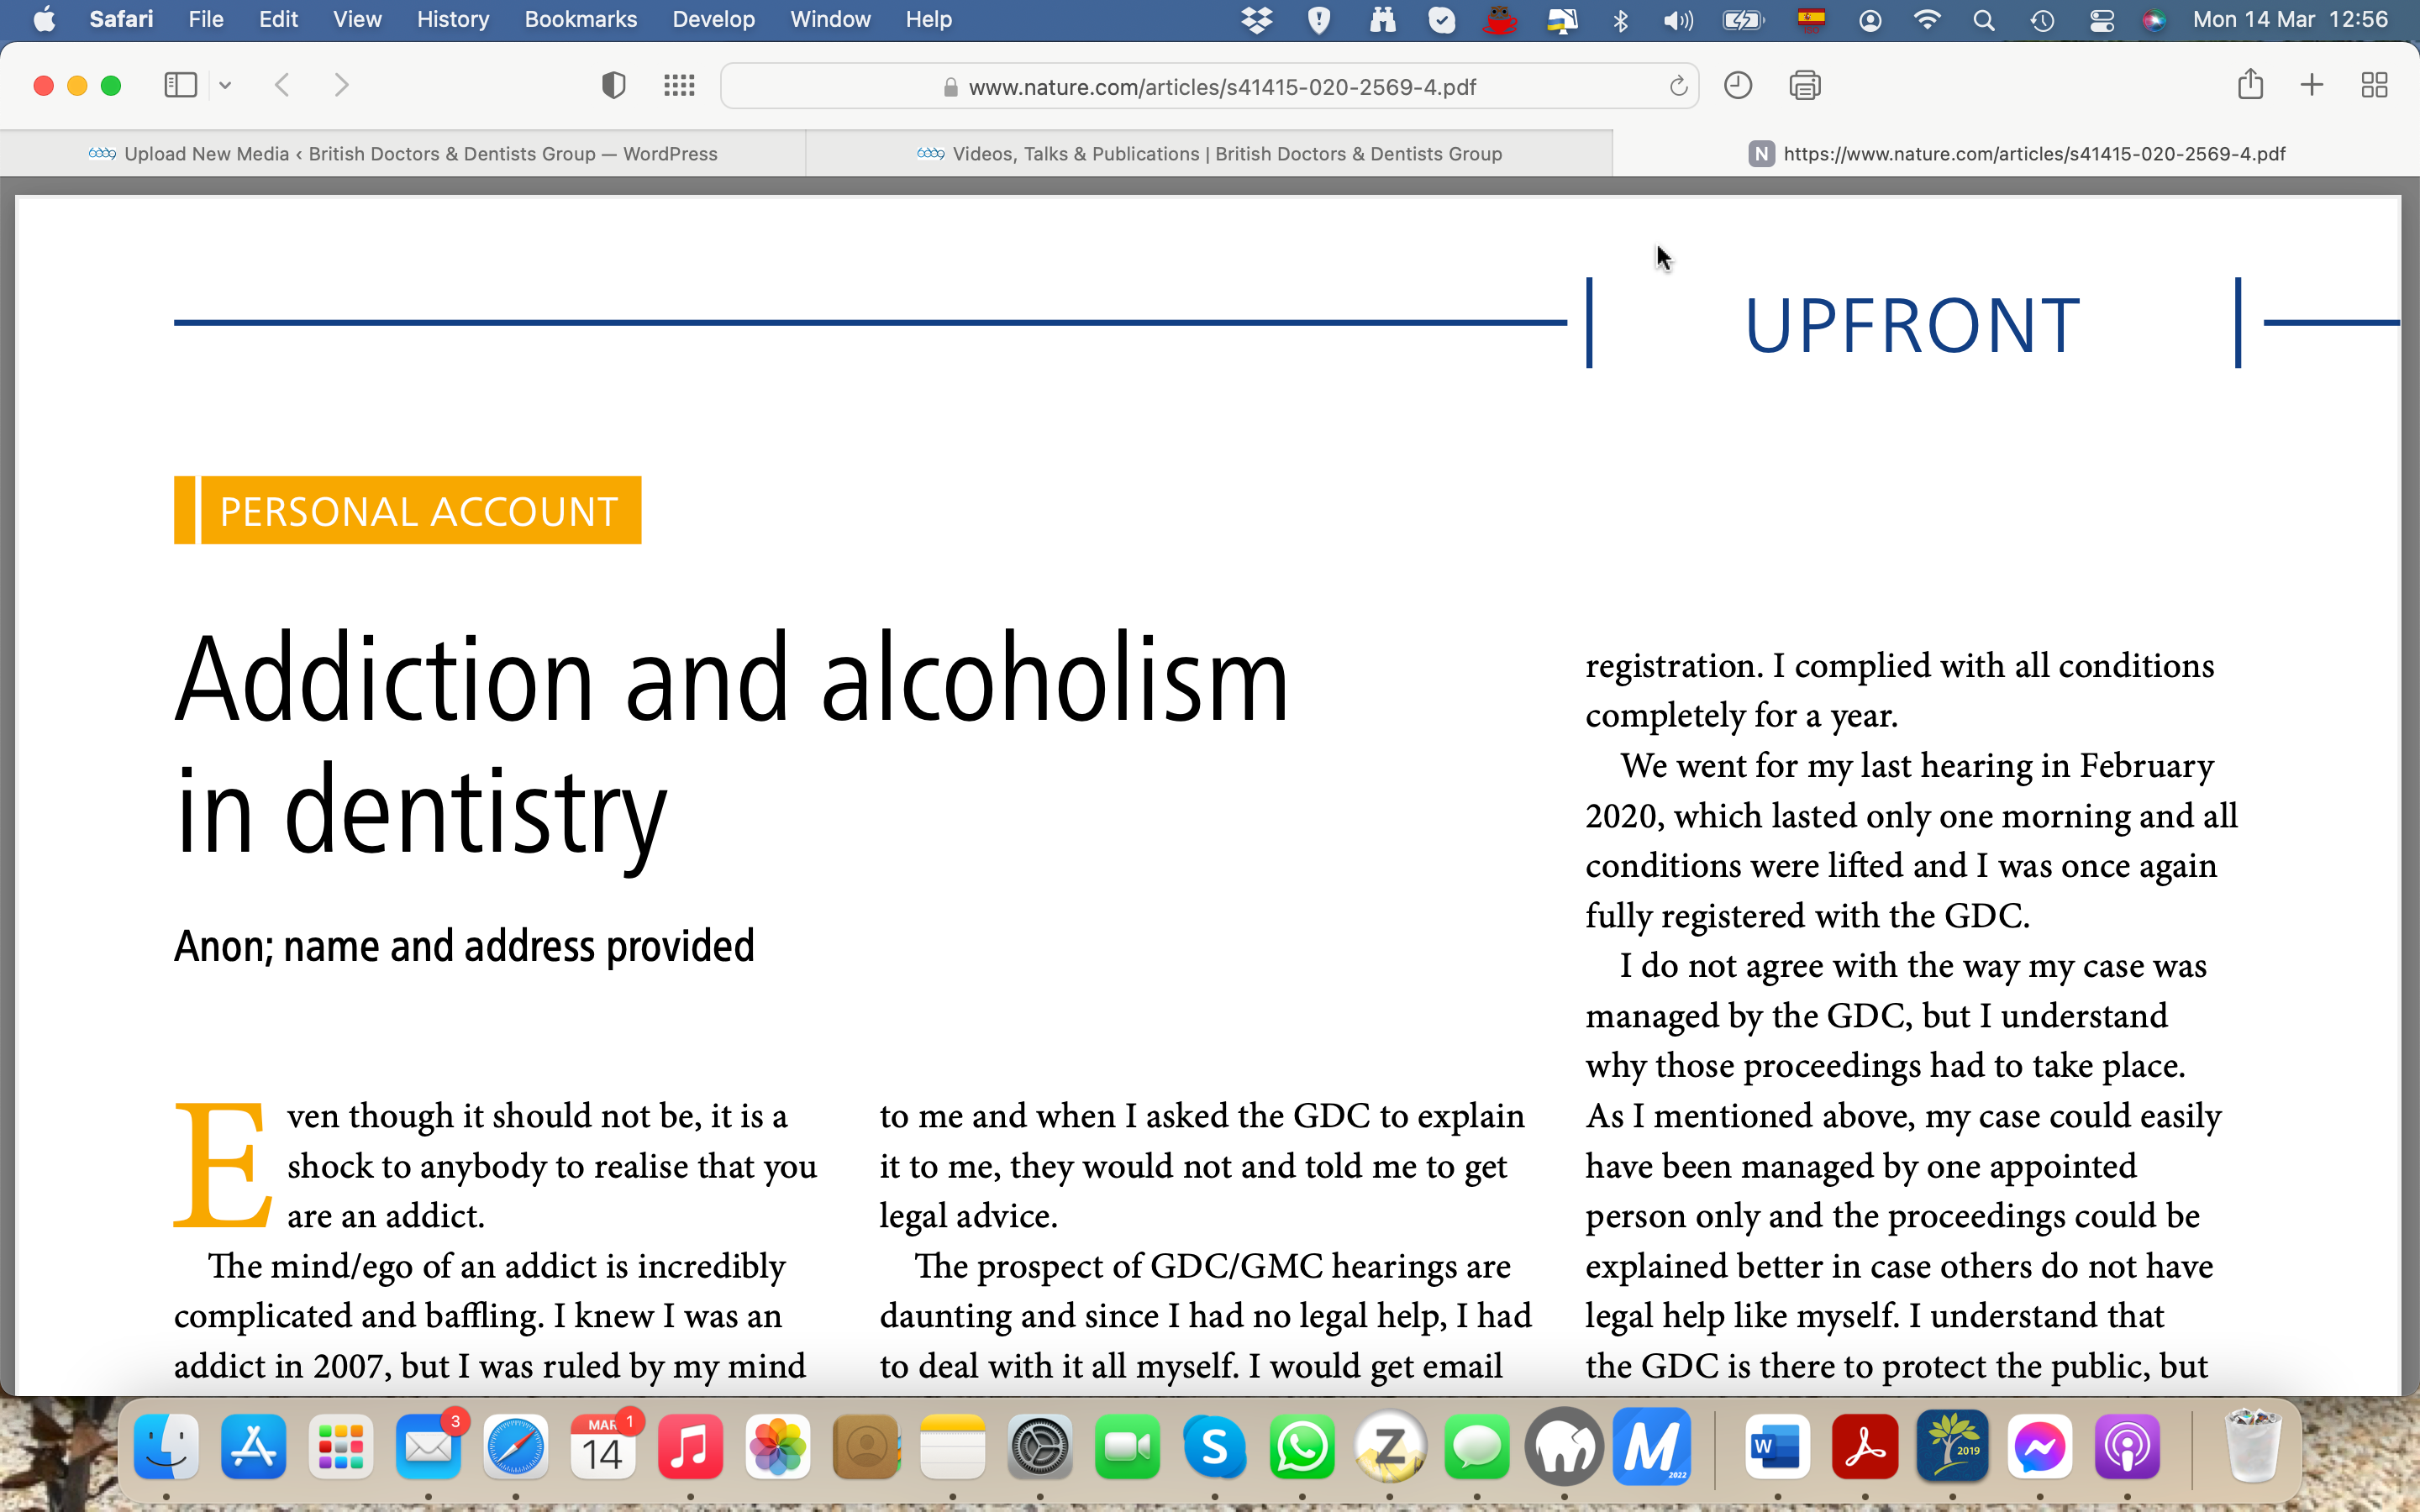
Task: Open FaceTime in the Dock
Action: click(x=1127, y=1446)
